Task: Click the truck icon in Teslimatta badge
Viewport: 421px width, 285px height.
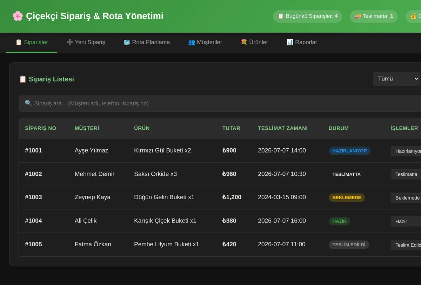Action: [357, 16]
